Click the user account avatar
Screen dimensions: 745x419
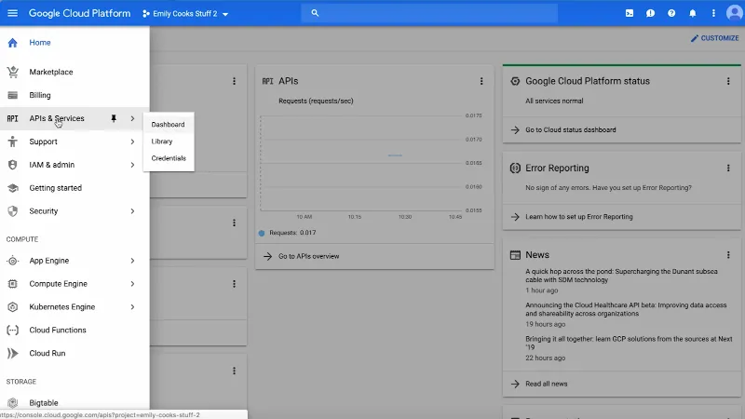(734, 13)
